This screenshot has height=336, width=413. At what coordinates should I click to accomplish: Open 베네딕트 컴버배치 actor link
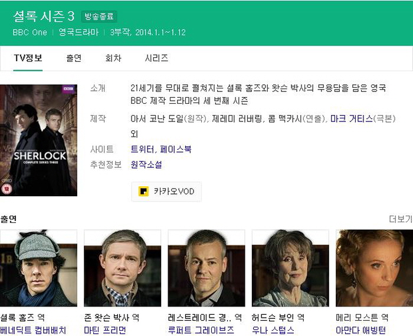pyautogui.click(x=33, y=330)
